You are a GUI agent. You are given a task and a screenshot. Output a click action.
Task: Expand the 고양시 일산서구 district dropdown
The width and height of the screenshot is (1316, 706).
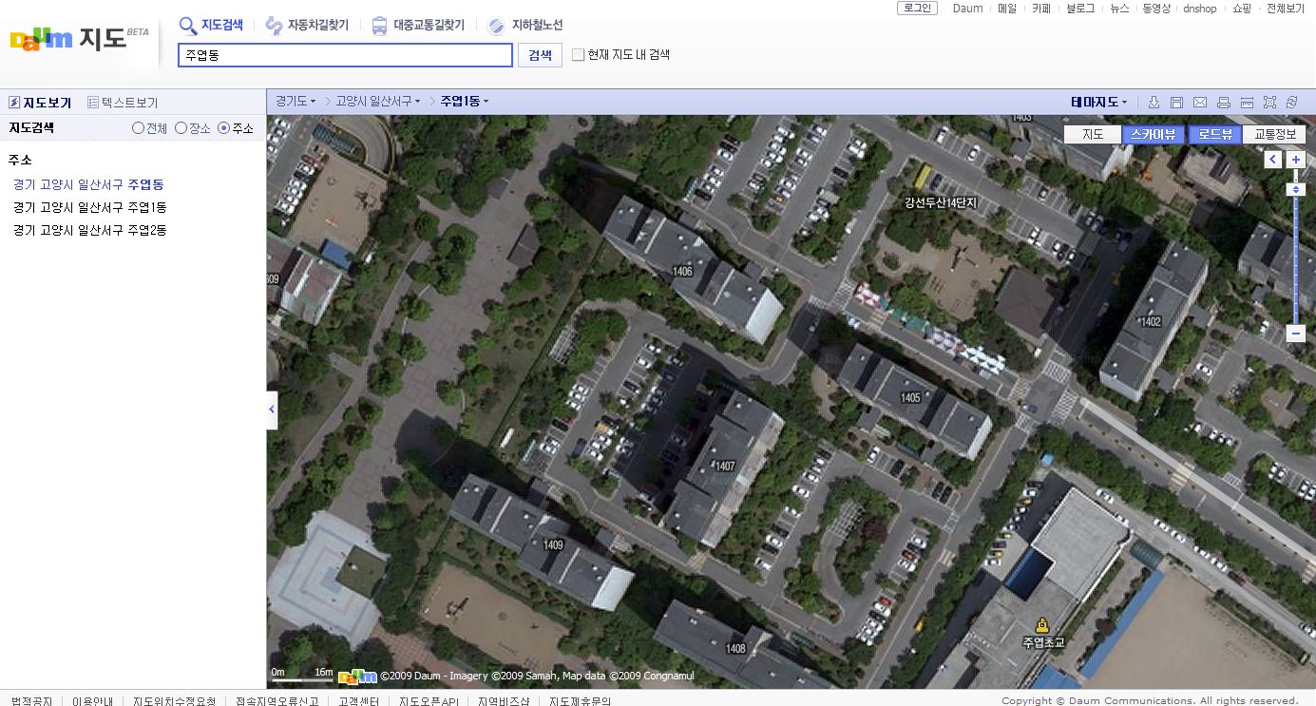tap(378, 101)
